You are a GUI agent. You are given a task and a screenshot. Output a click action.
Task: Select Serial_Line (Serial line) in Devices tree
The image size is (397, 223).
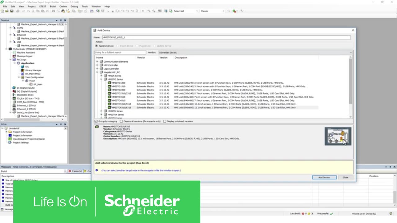click(28, 113)
